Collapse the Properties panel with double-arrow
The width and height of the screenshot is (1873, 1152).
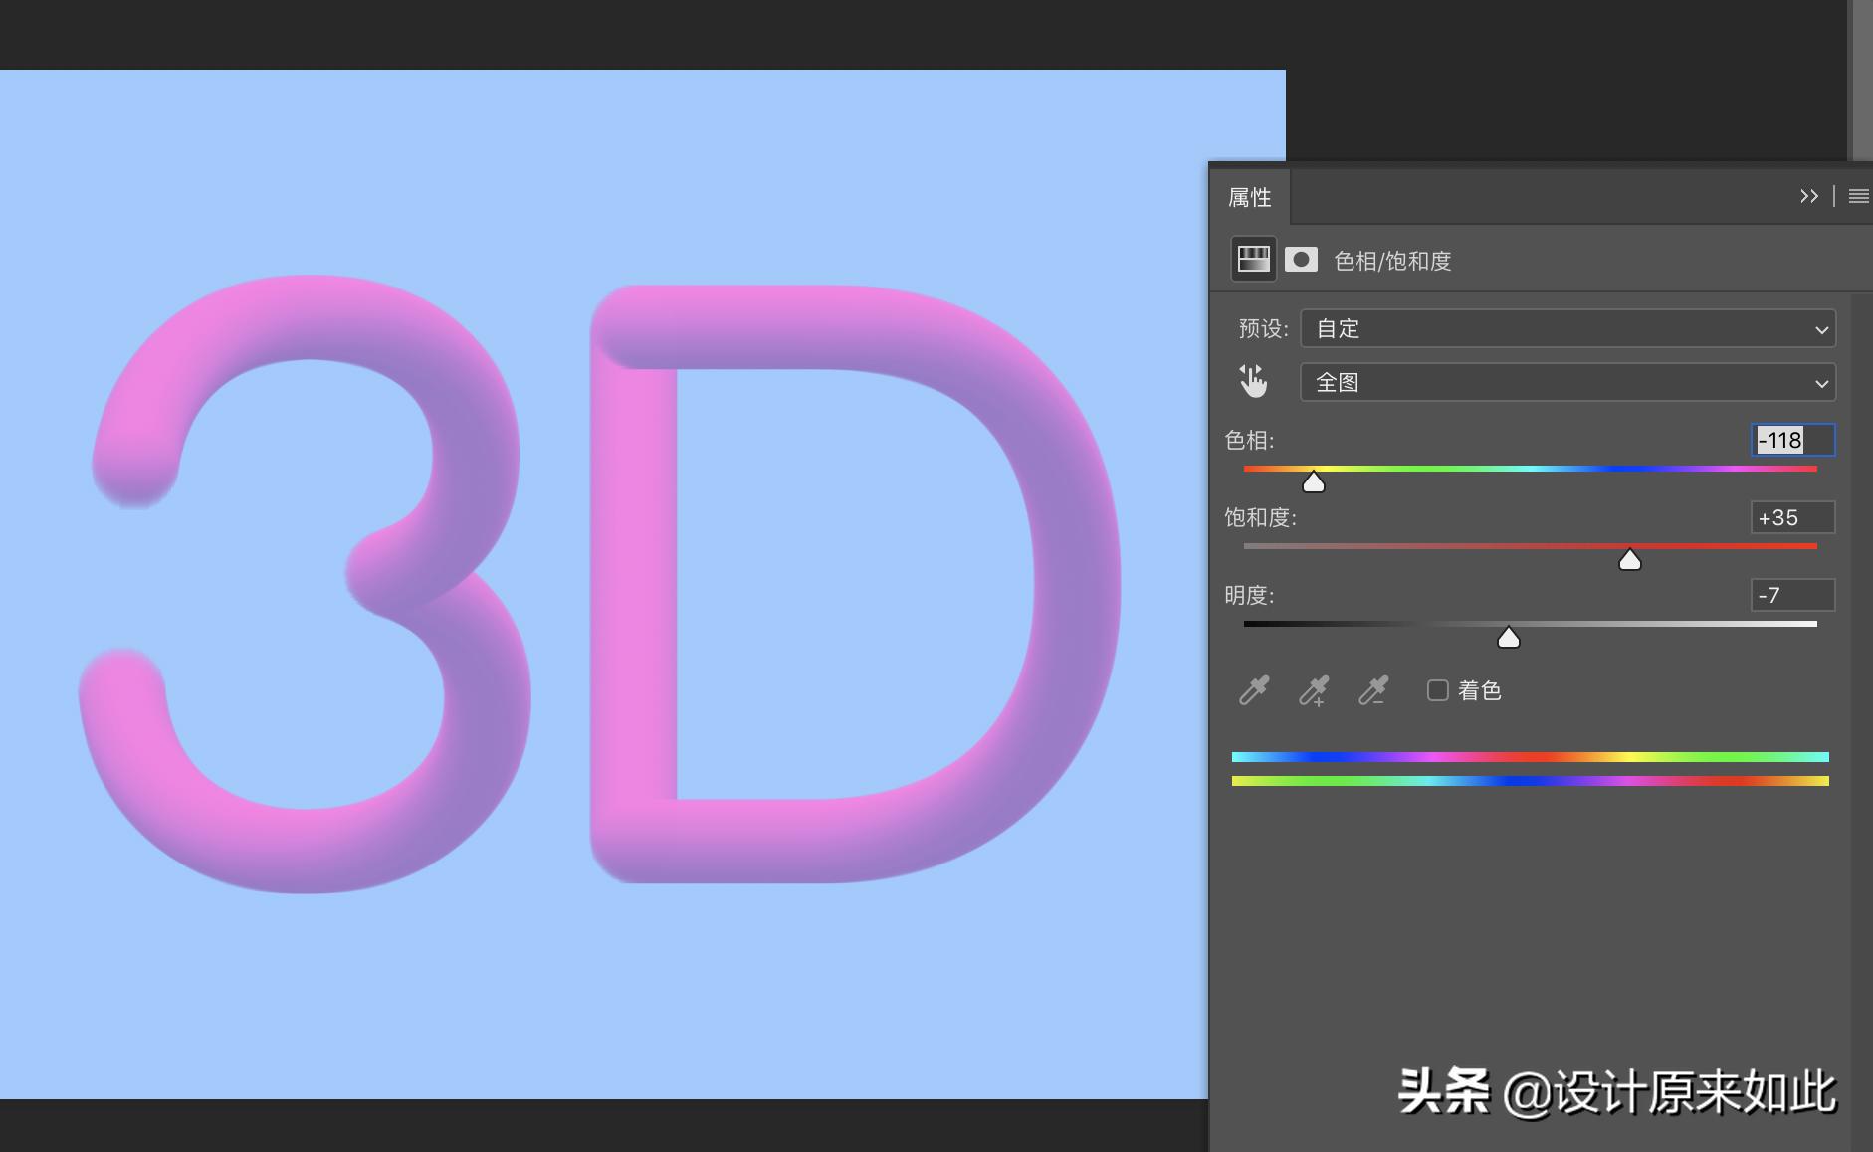[x=1809, y=196]
